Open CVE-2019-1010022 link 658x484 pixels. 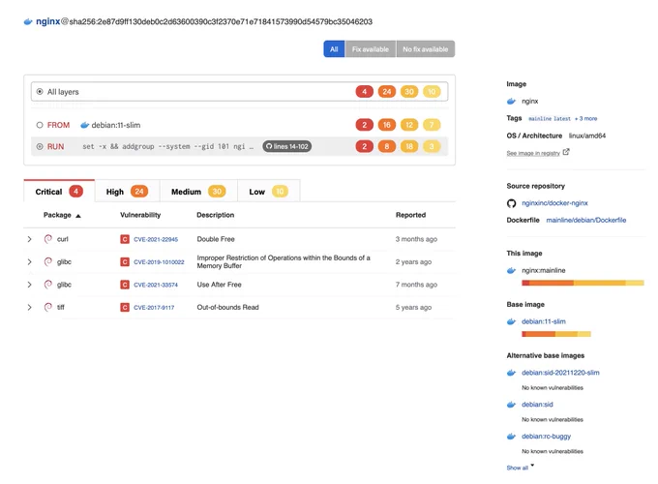[159, 262]
